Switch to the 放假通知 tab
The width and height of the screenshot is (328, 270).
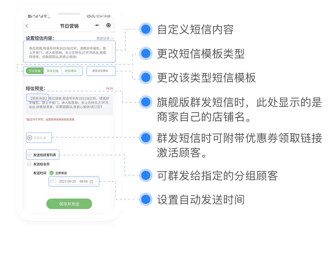70,71
